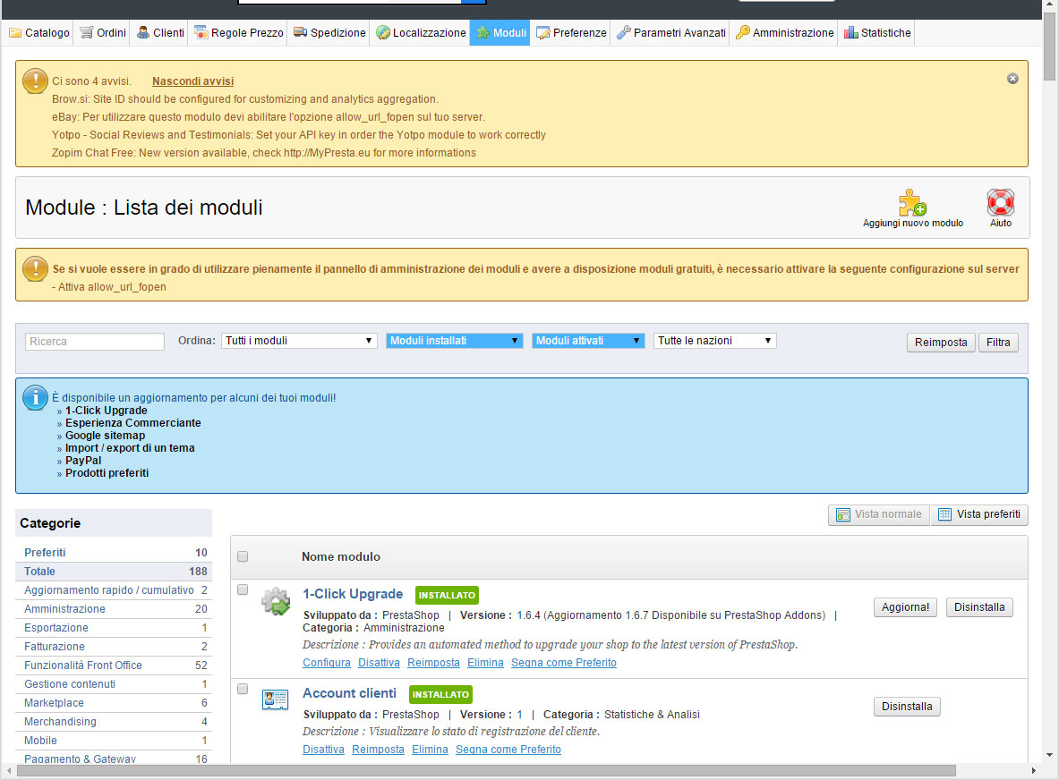Open the Statistiche menu
Image resolution: width=1059 pixels, height=780 pixels.
877,33
